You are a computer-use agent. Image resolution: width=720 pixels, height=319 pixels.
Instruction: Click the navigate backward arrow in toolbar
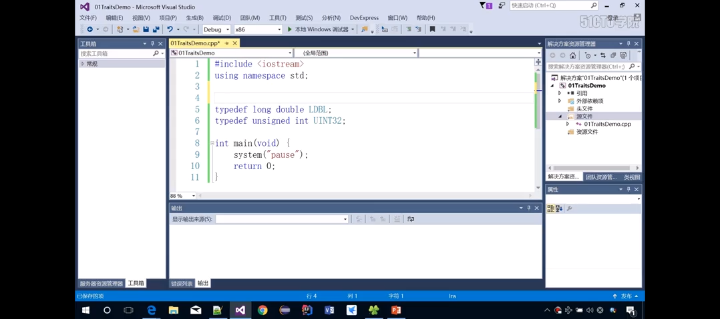pos(90,29)
